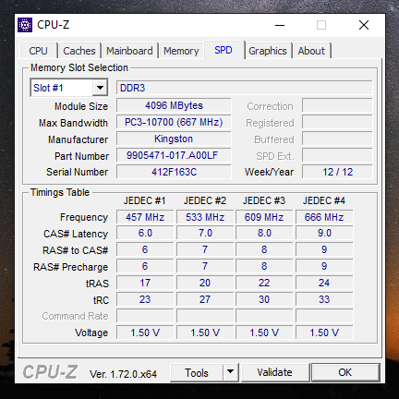399x399 pixels.
Task: Click tRAS value 20
Action: click(x=205, y=283)
